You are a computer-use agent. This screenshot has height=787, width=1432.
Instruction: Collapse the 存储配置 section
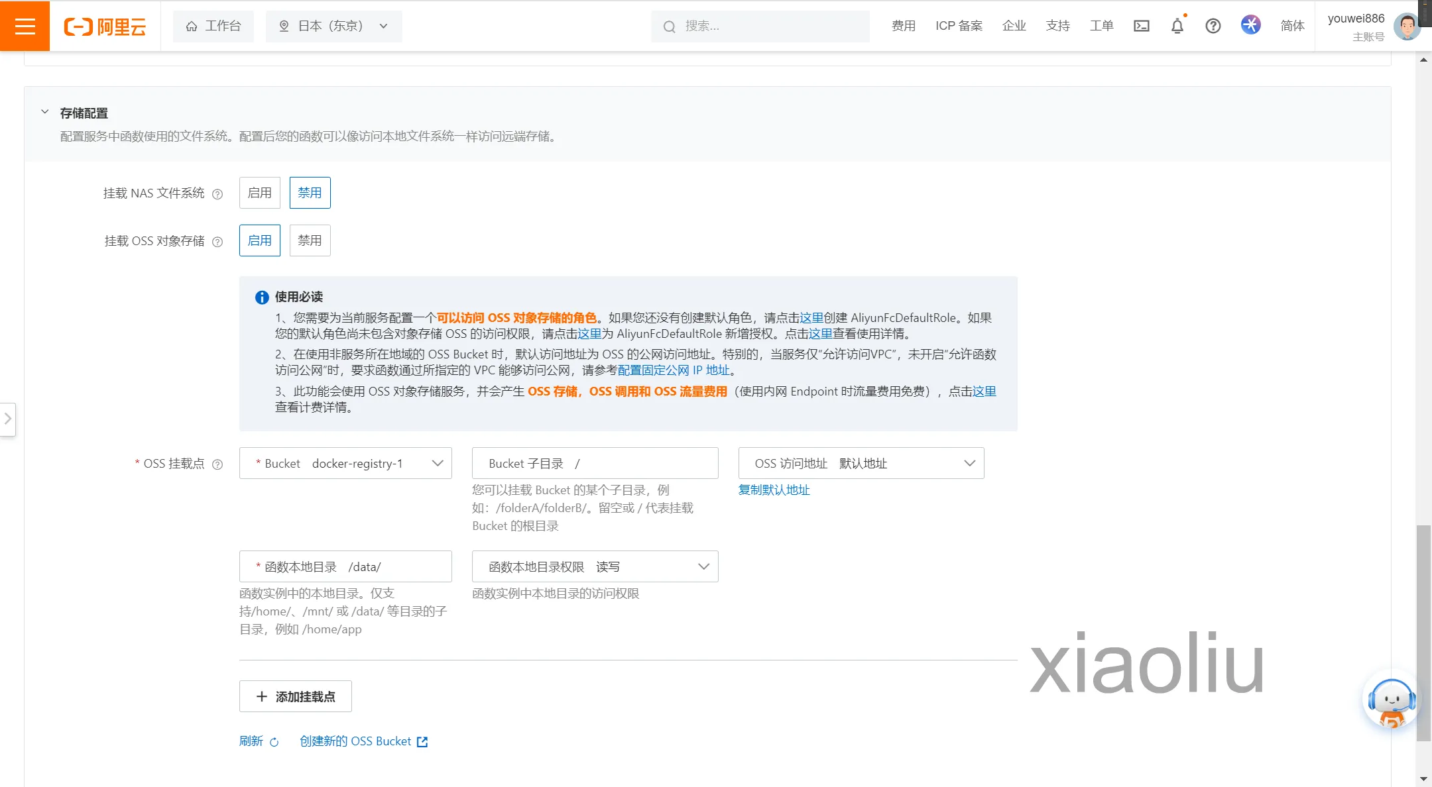[x=44, y=112]
